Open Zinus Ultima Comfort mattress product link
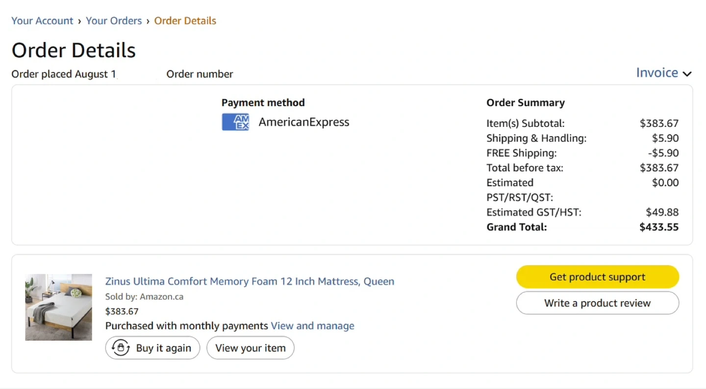Screen dimensions: 706x389 coord(250,281)
